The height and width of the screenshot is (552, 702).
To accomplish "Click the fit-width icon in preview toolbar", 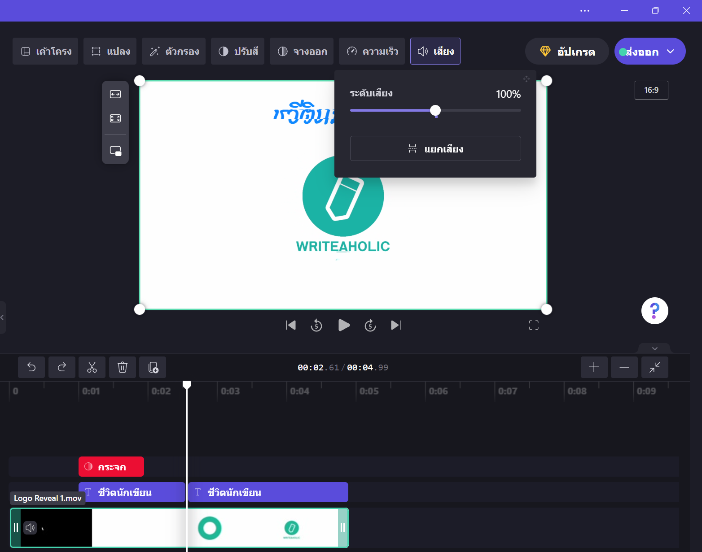I will 115,94.
